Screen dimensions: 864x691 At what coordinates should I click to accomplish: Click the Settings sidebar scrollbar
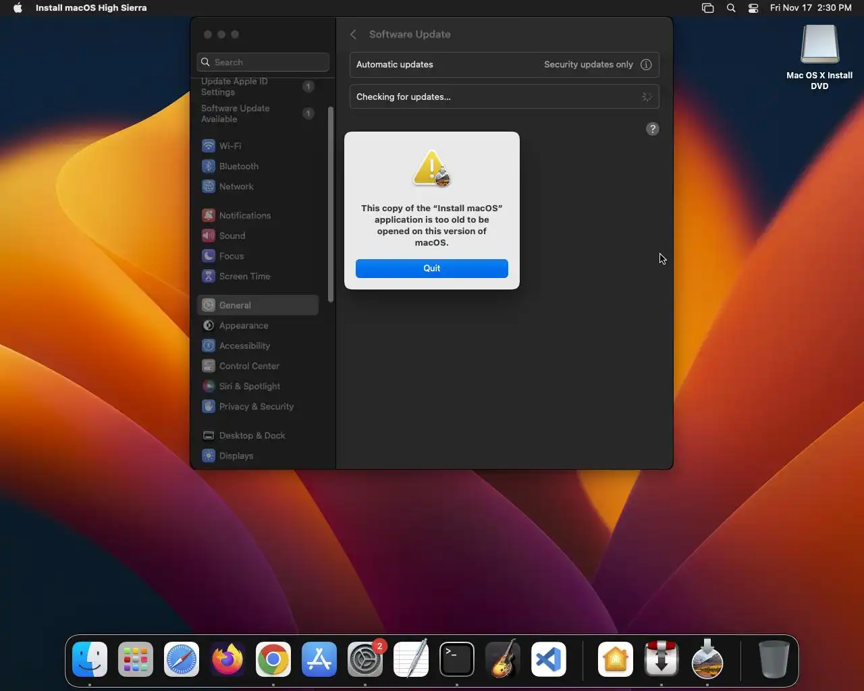[331, 204]
